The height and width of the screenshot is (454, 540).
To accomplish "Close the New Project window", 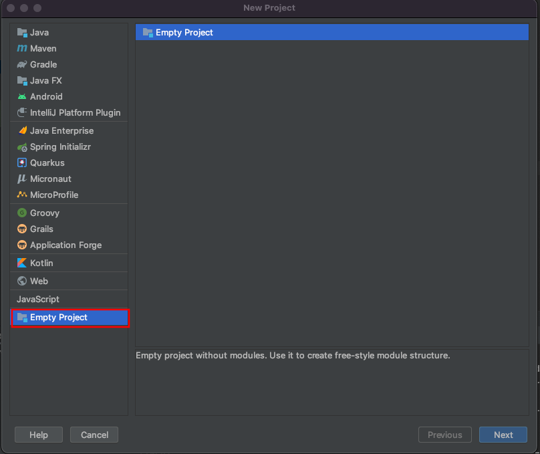I will tap(11, 8).
